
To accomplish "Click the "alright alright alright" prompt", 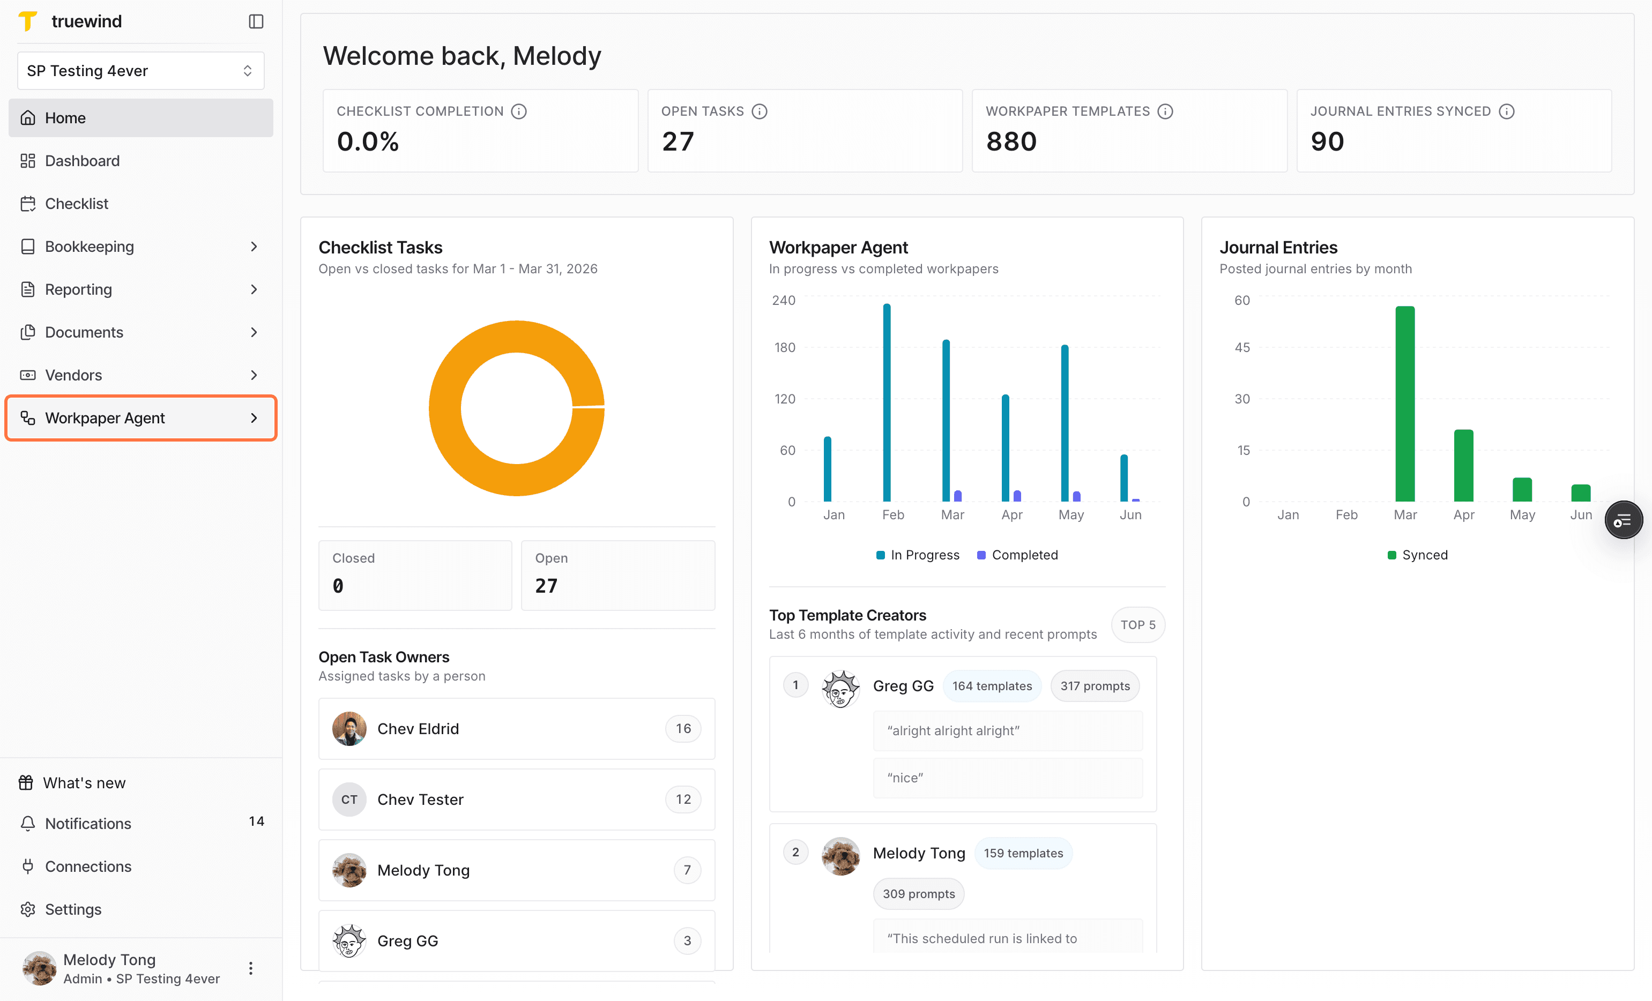I will coord(1008,731).
